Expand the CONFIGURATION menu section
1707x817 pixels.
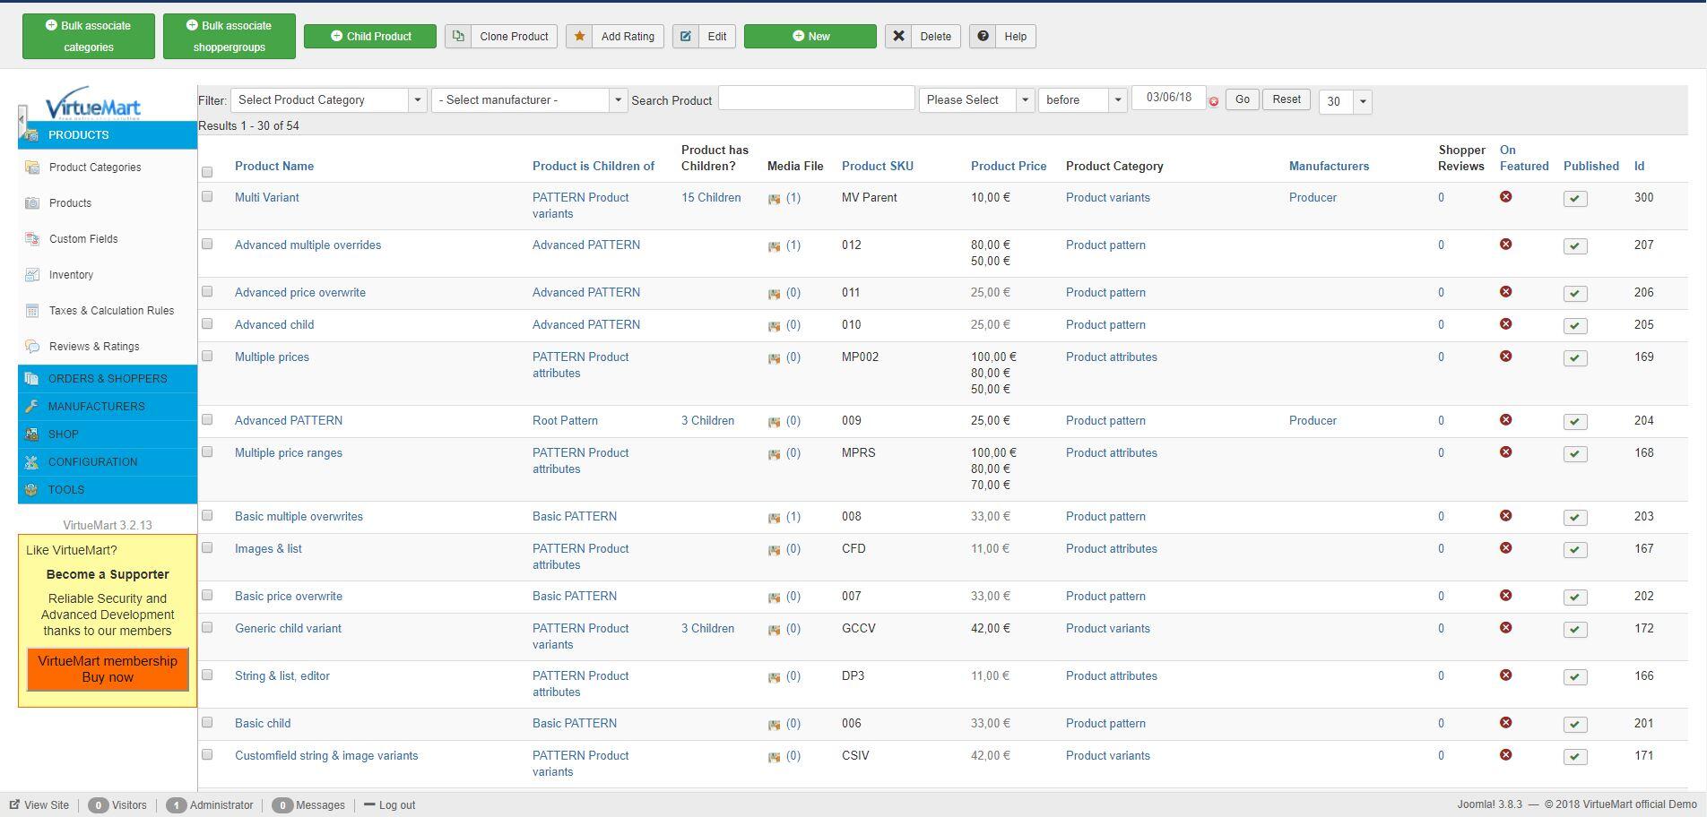click(x=108, y=462)
